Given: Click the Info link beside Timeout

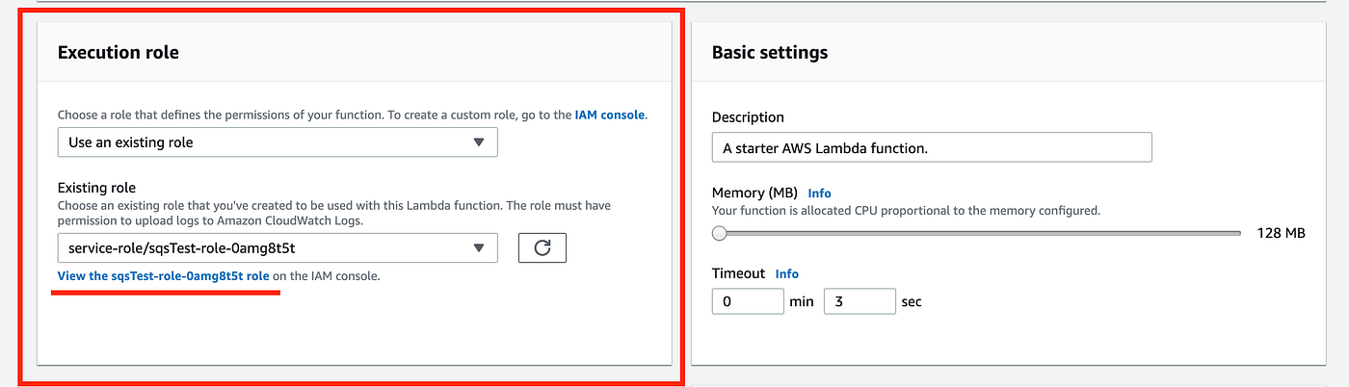Looking at the screenshot, I should [x=786, y=273].
